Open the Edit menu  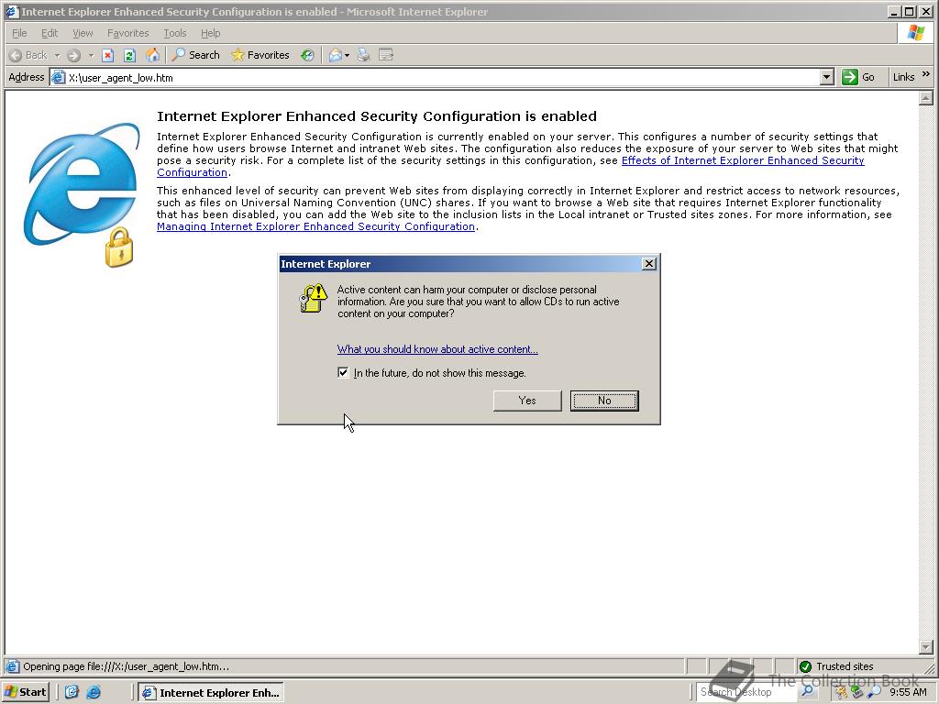pos(50,33)
